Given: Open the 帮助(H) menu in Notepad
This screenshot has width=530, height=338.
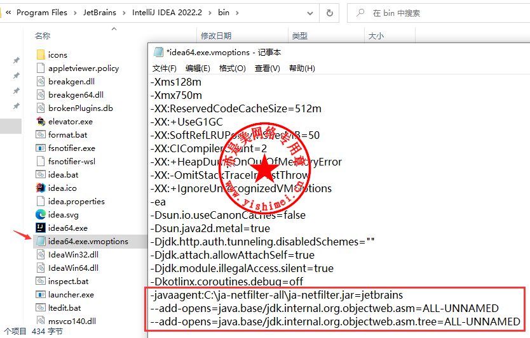Looking at the screenshot, I should (x=302, y=68).
